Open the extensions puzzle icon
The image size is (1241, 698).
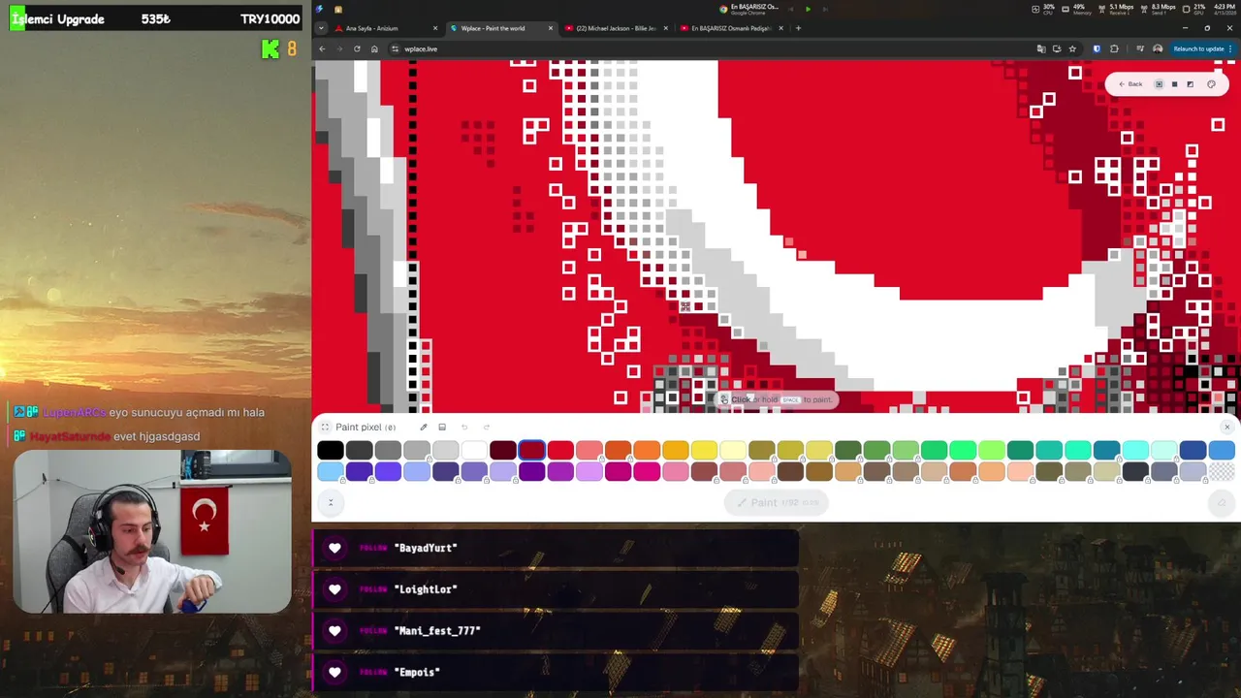1114,48
